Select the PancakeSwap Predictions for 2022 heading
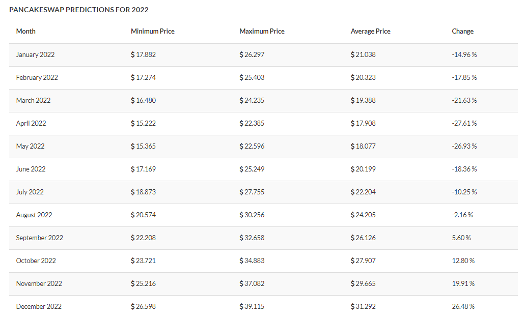The image size is (525, 317). [x=79, y=10]
